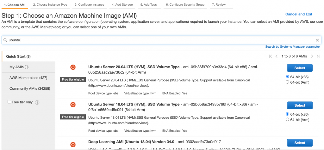Click the Ubuntu logo for Ubuntu Server 18.04
Viewport: 324px width, 150px height.
click(73, 105)
